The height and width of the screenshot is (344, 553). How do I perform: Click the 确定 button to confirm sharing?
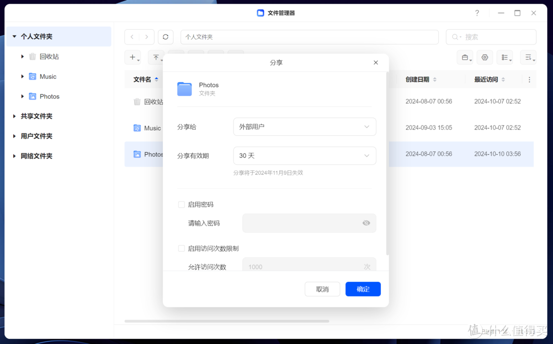coord(363,289)
